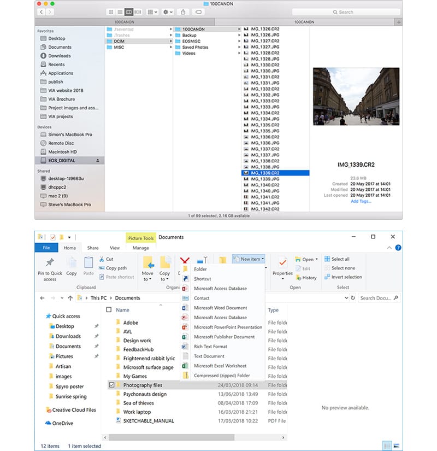Click the red Delete icon
This screenshot has height=451, width=437.
(x=185, y=260)
